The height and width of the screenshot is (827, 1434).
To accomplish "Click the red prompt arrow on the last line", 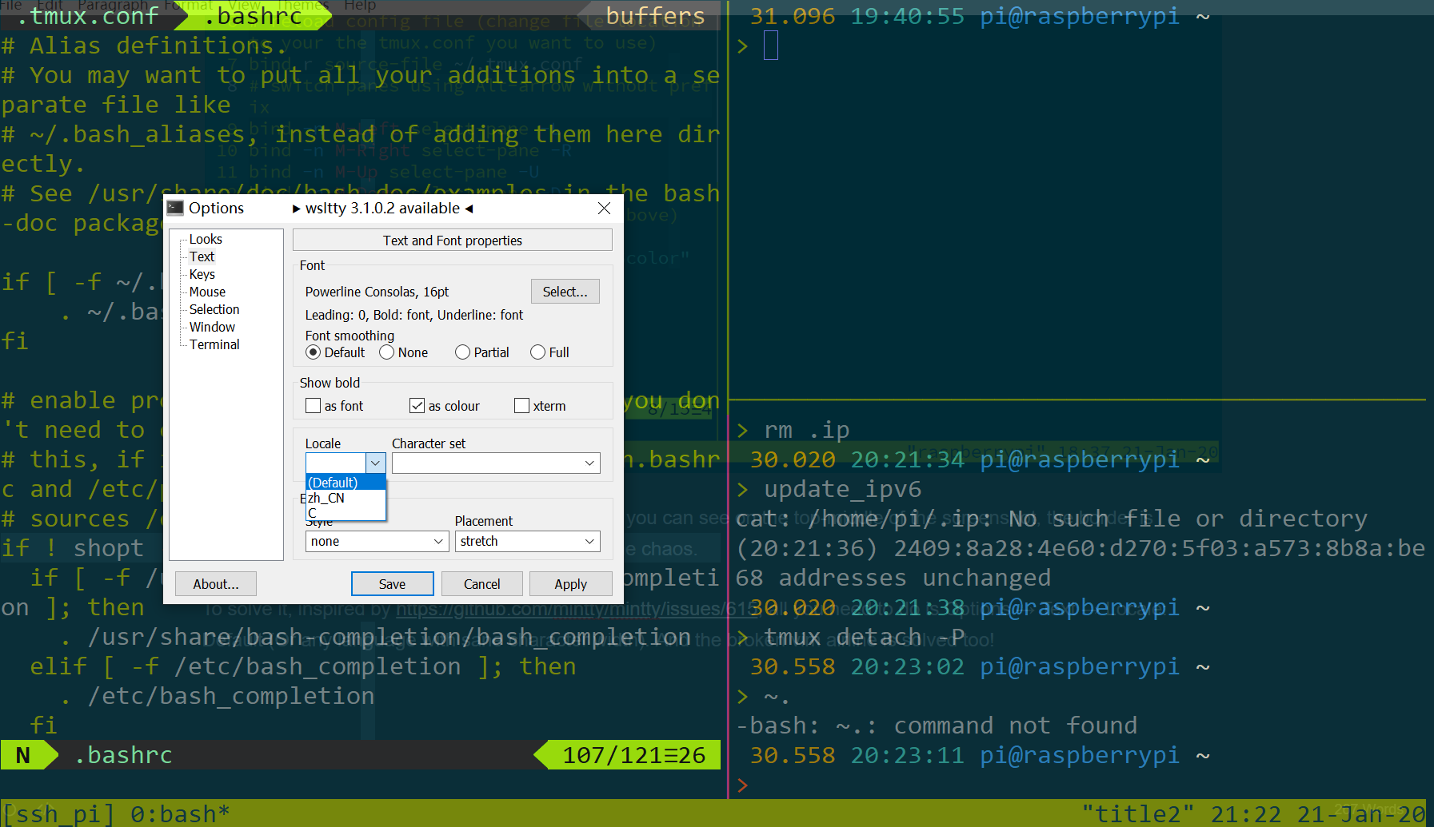I will click(x=742, y=785).
